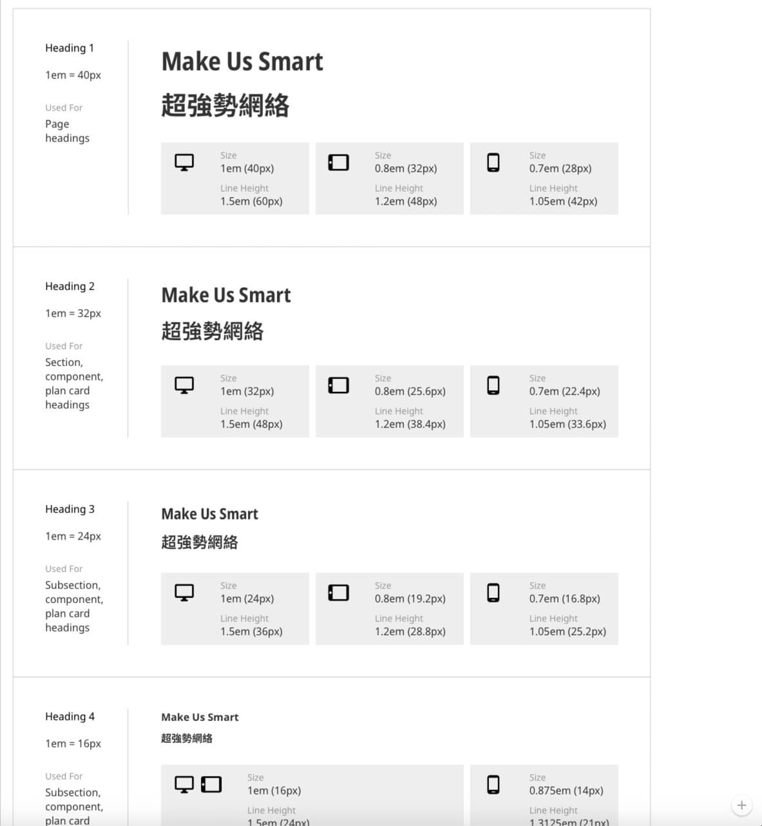
Task: Select the desktop icon in Heading 2 section
Action: (x=184, y=385)
